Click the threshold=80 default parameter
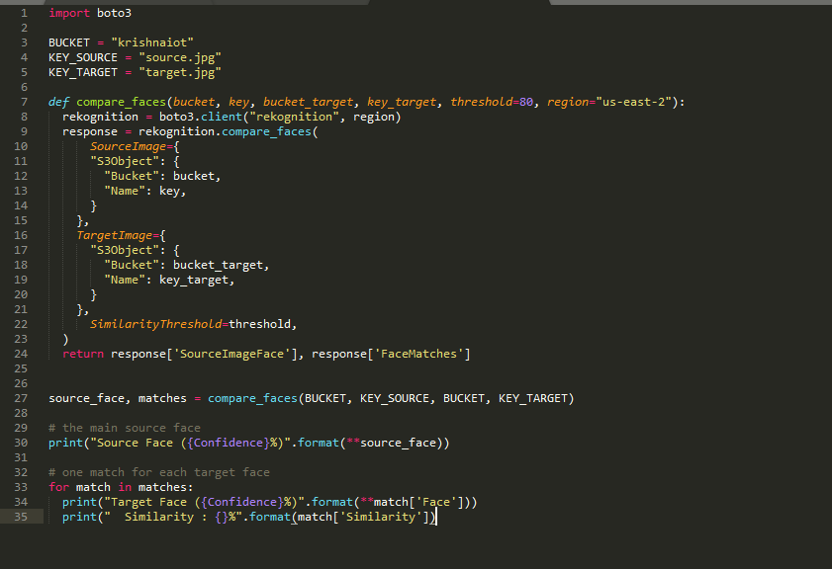Viewport: 832px width, 569px height. point(492,102)
